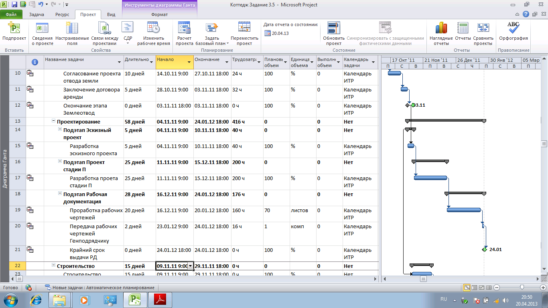Viewport: 548px width, 308px height.
Task: Open Наглядные отчеты
Action: pos(441,34)
